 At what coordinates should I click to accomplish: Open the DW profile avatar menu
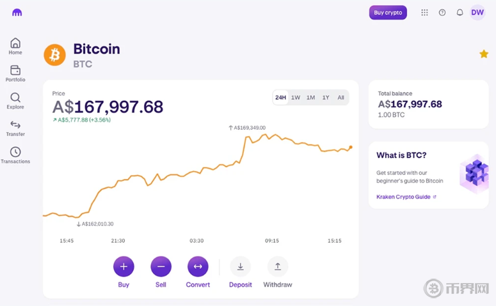click(x=477, y=13)
